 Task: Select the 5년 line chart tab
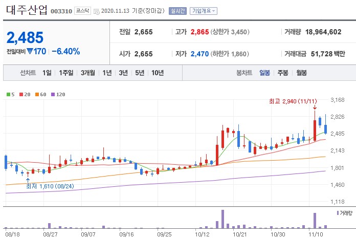click(x=140, y=73)
